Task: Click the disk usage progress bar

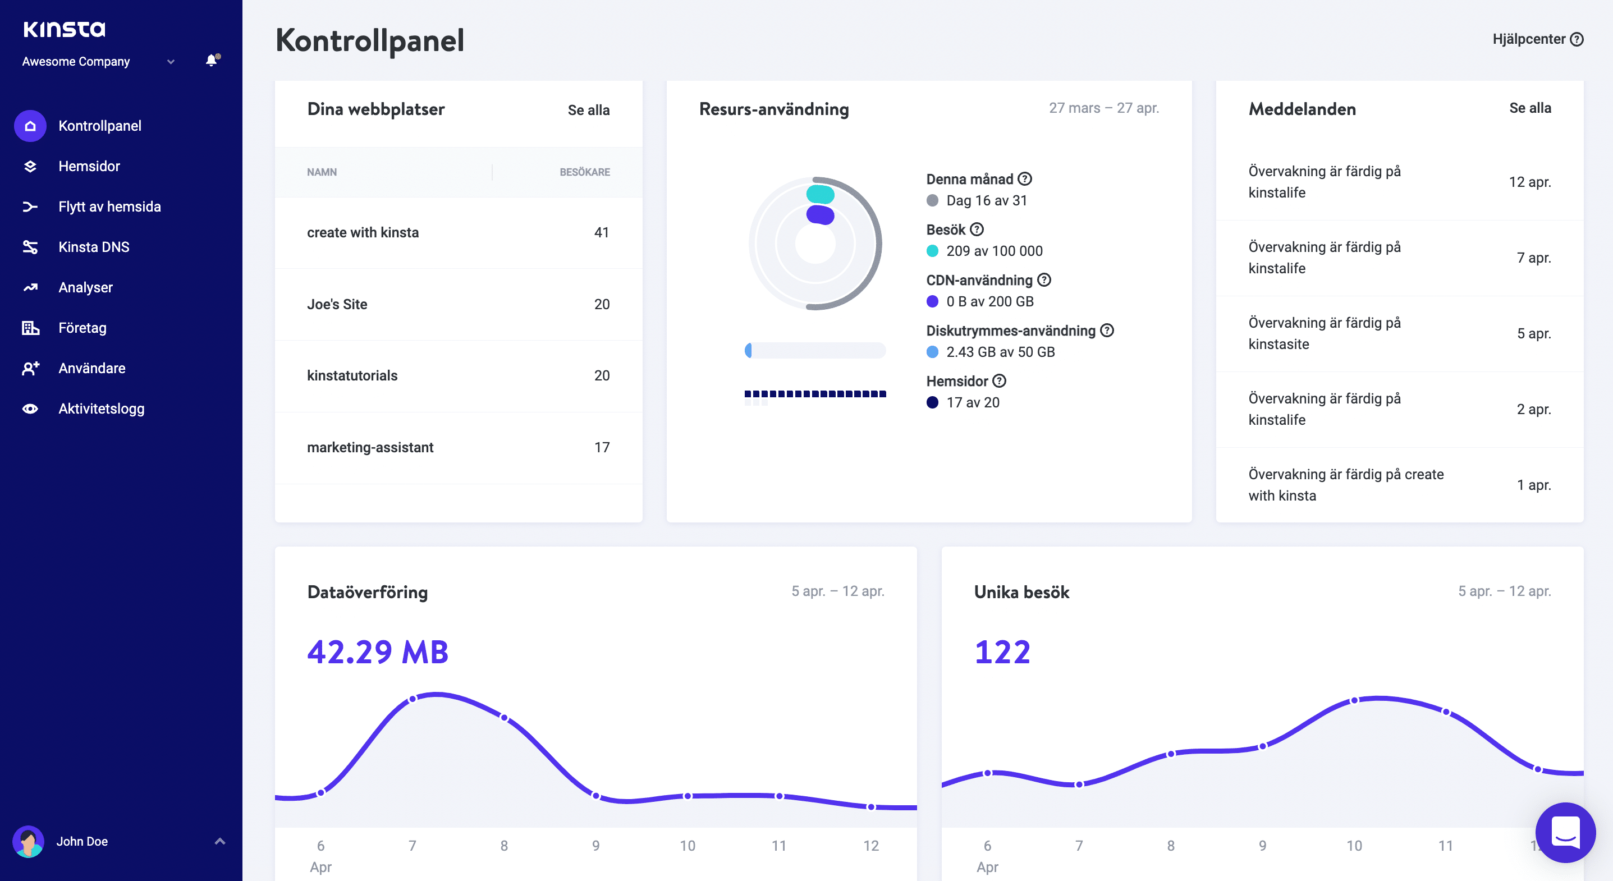Action: 815,351
